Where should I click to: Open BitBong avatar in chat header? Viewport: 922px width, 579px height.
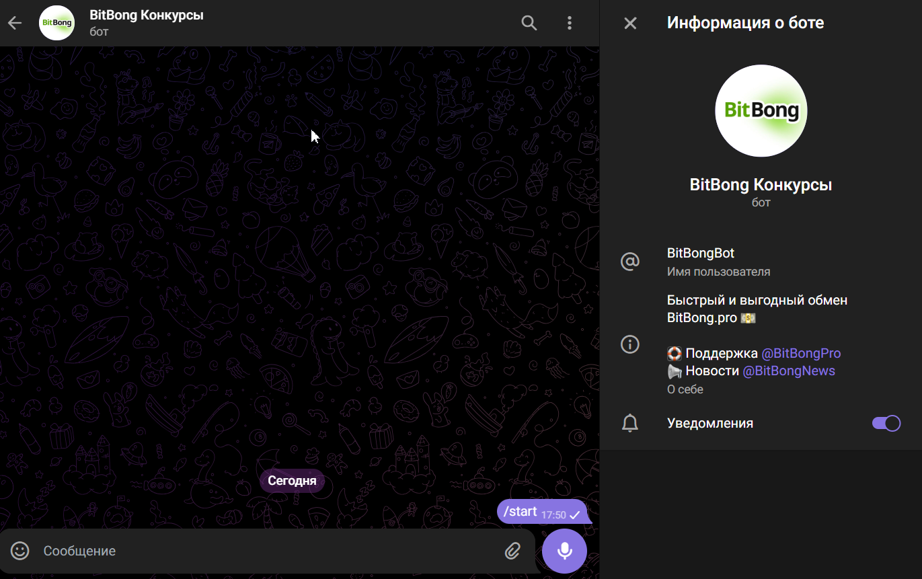pos(57,23)
